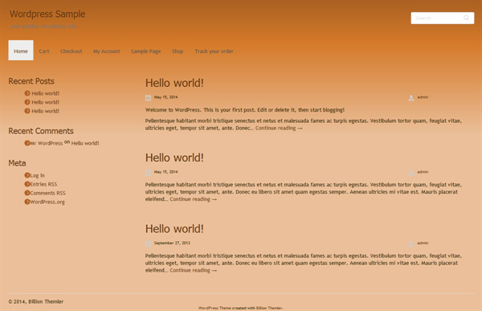
Task: Click calendar icon beside September 27, 2013
Action: (148, 243)
